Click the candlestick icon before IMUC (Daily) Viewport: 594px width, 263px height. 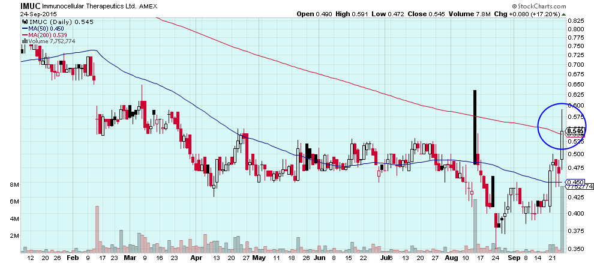(24, 22)
